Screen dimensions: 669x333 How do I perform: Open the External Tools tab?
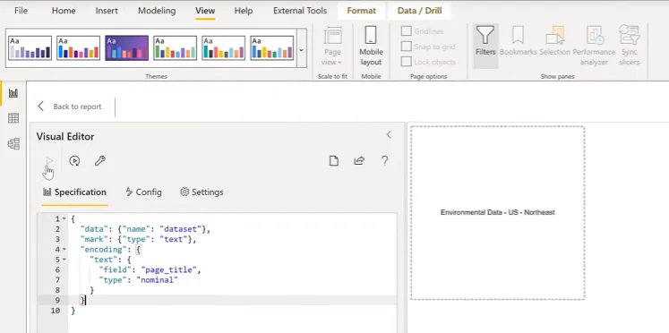click(300, 11)
